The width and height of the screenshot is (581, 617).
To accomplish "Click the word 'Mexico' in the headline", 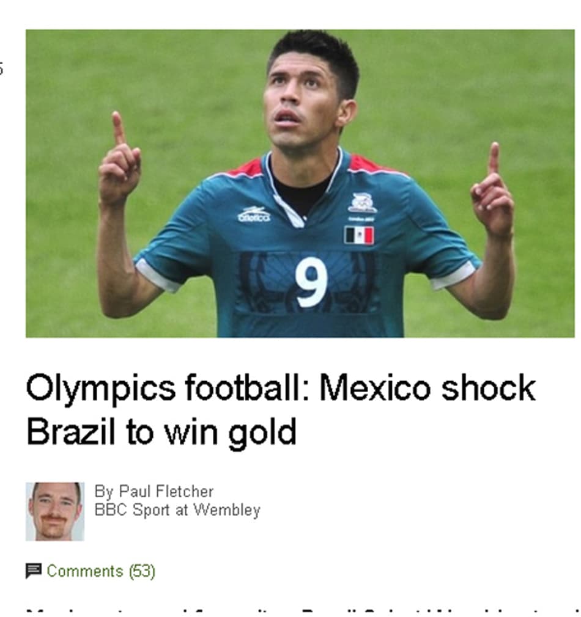I will (x=376, y=387).
